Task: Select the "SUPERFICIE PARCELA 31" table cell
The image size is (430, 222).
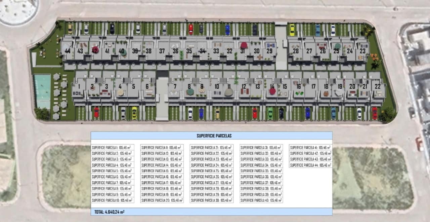Action: click(261, 147)
